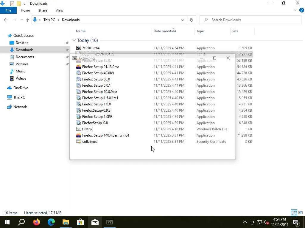Open the Action Center notifications icon
Viewport: 305px width, 228px height.
click(295, 222)
